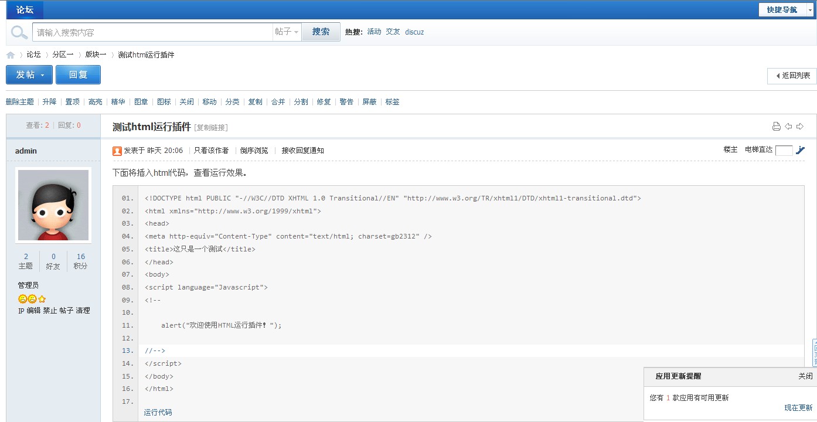Open the admin username link
Image resolution: width=817 pixels, height=422 pixels.
[26, 151]
